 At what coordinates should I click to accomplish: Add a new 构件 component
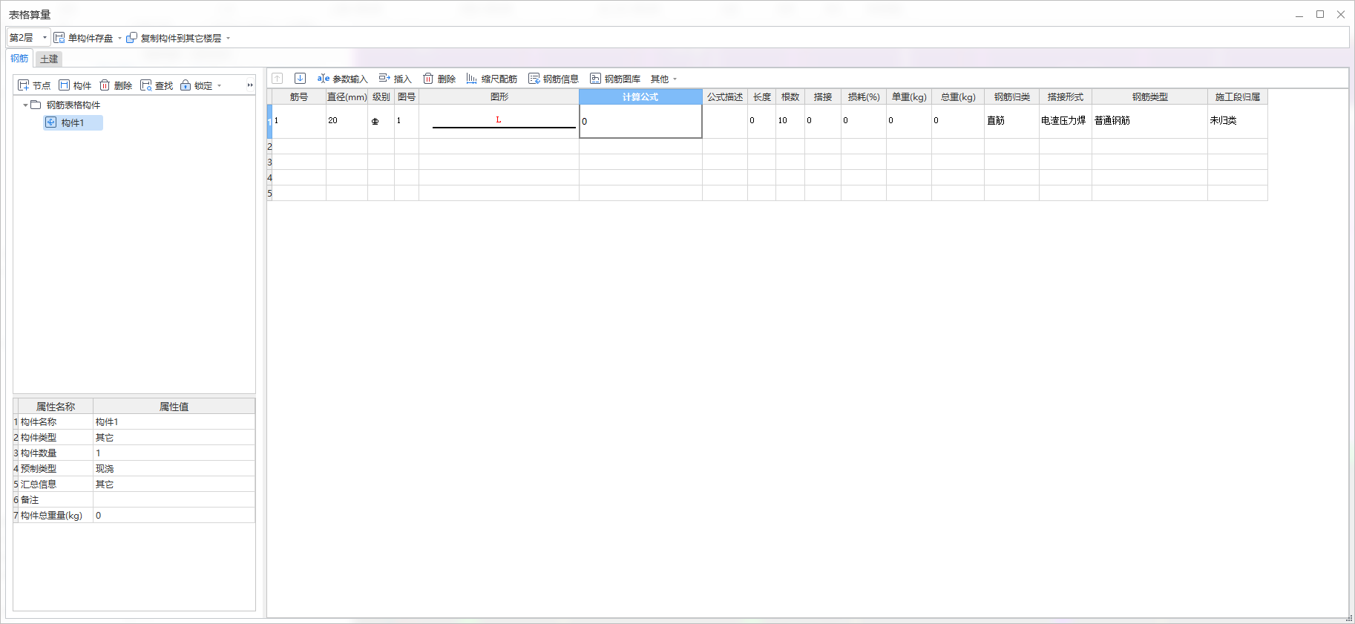coord(75,85)
